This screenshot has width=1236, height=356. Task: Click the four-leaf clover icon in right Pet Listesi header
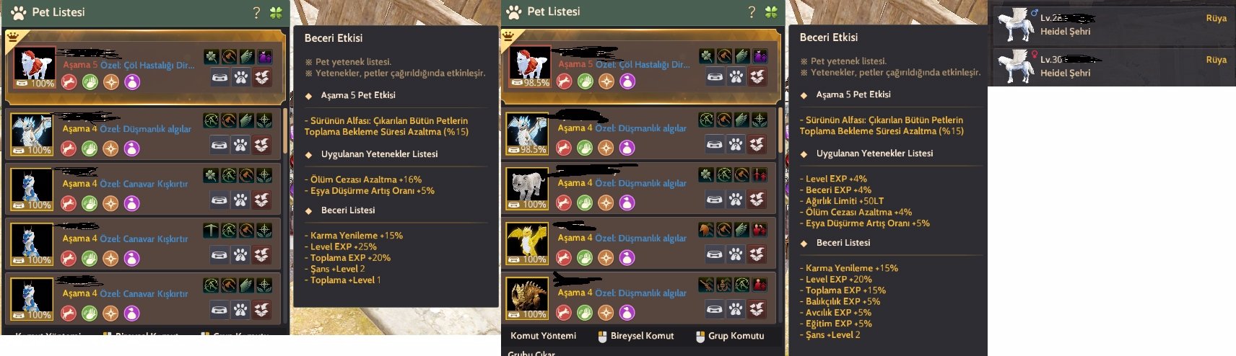click(x=771, y=12)
